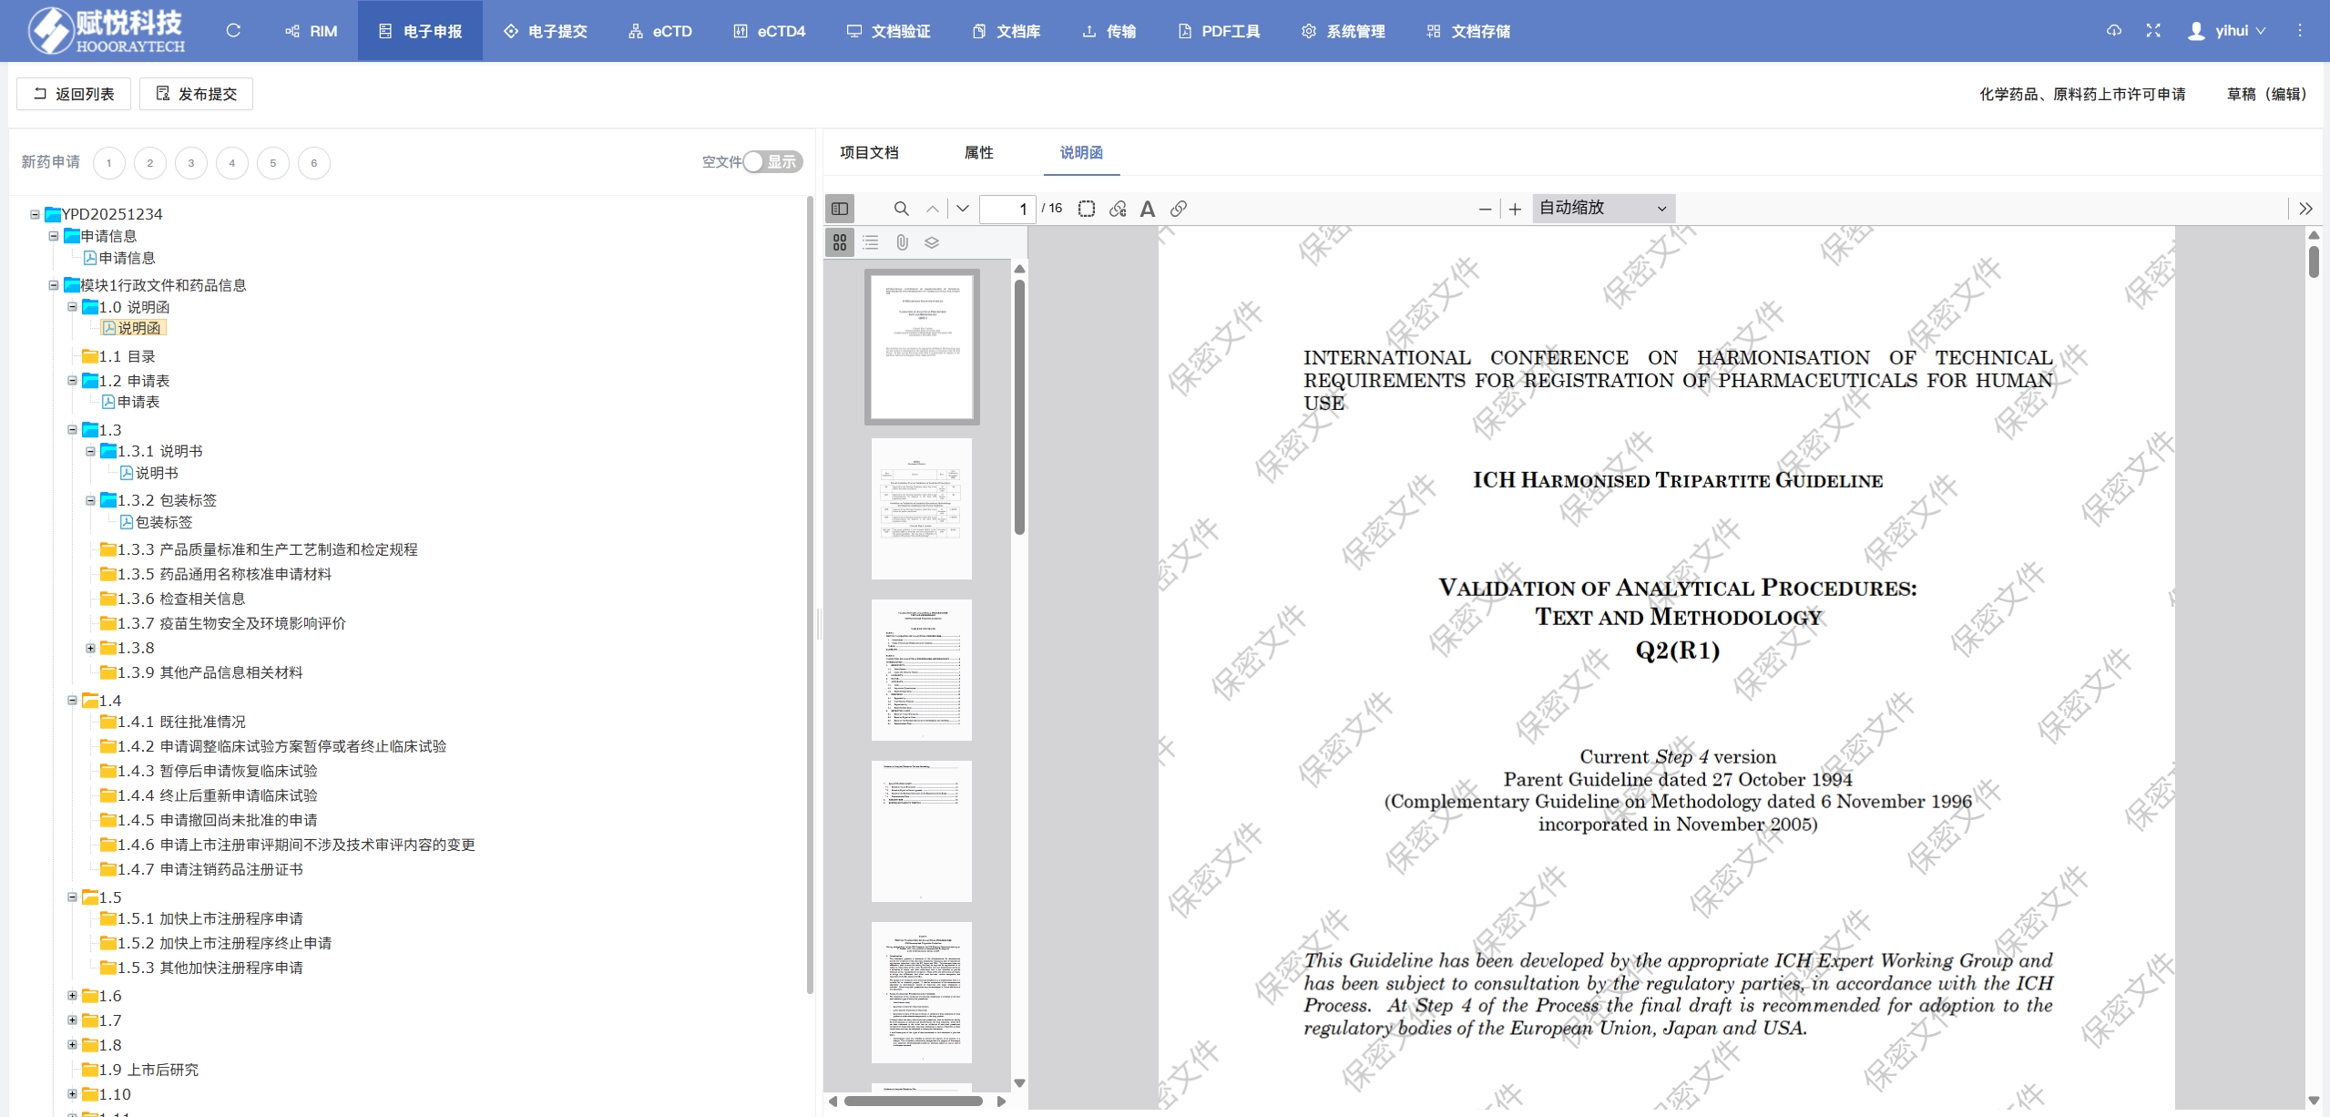Open PDF secondary tools double-chevron

tap(2305, 209)
